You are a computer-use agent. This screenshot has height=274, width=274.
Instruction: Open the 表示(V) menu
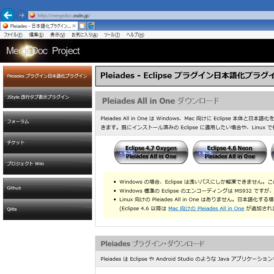click(x=58, y=35)
